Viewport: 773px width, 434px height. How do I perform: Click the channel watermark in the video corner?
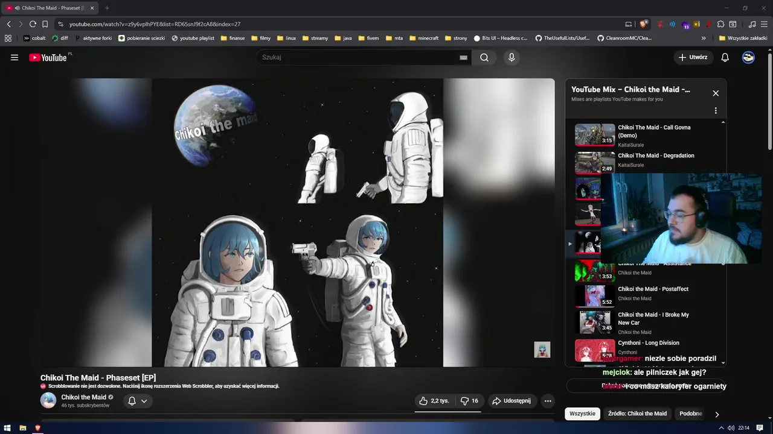click(542, 350)
